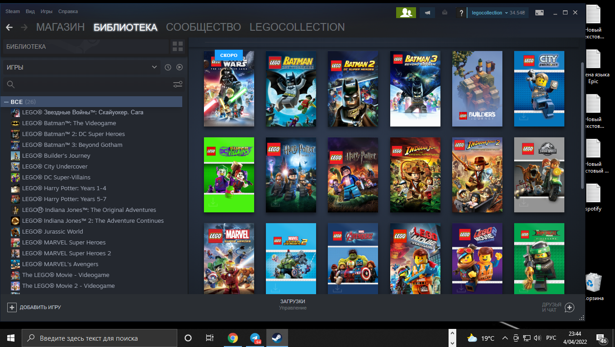Open the Вид menu
This screenshot has width=615, height=347.
(x=30, y=11)
